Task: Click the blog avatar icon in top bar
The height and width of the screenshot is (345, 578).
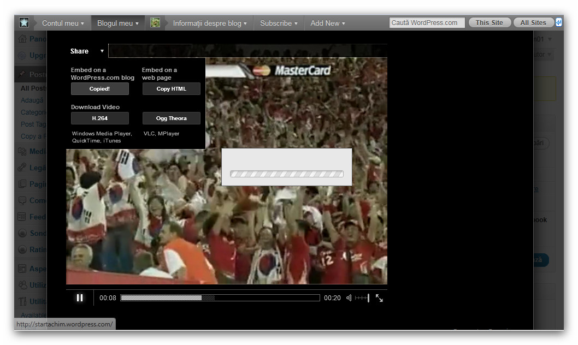Action: (155, 23)
